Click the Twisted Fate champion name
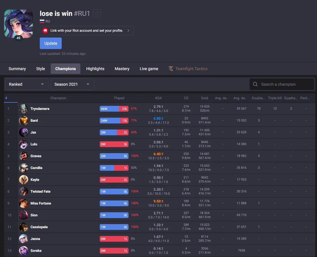 (x=40, y=192)
